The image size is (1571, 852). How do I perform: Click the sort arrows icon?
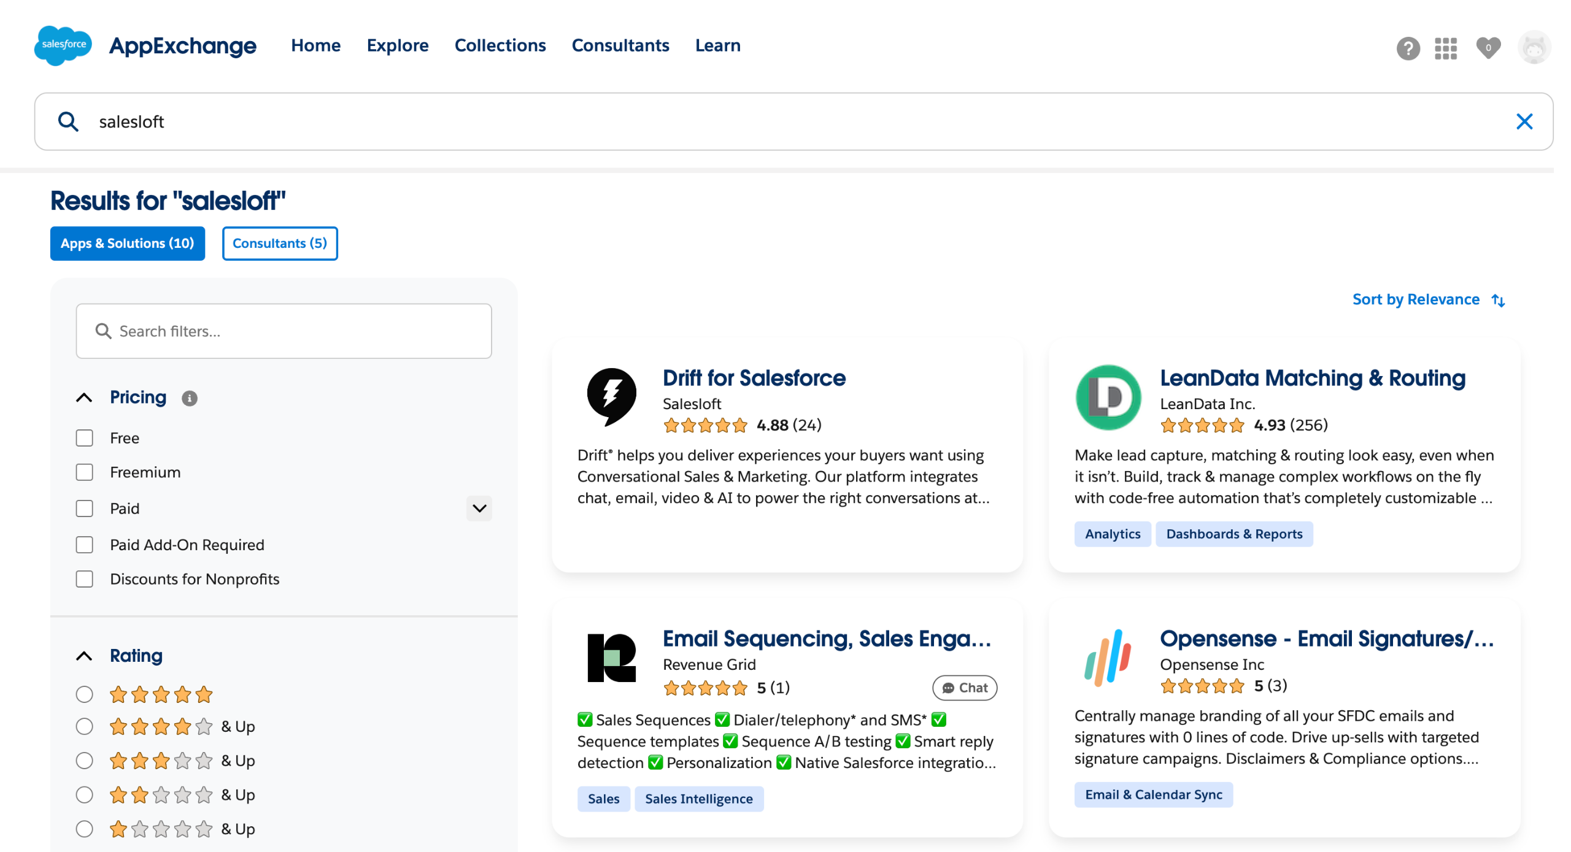point(1498,300)
